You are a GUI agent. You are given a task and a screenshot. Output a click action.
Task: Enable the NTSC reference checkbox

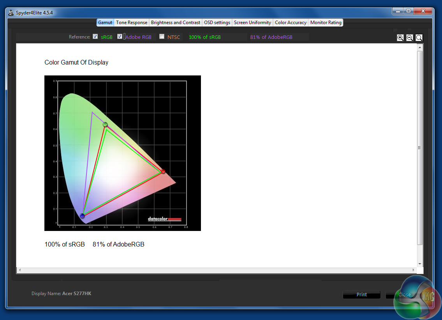(x=162, y=37)
